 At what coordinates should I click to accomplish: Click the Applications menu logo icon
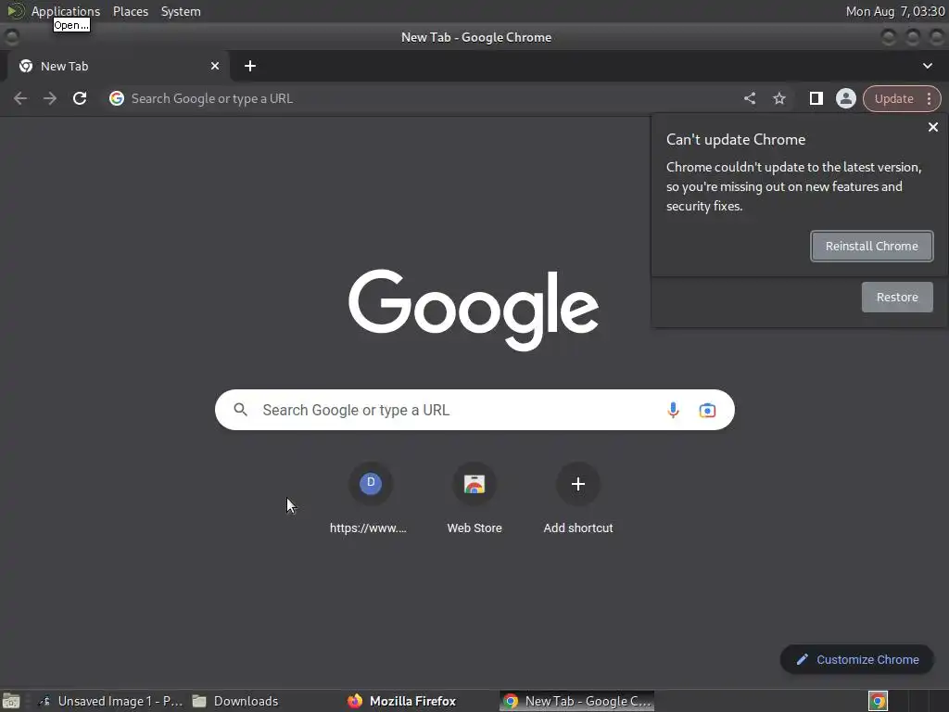coord(15,11)
